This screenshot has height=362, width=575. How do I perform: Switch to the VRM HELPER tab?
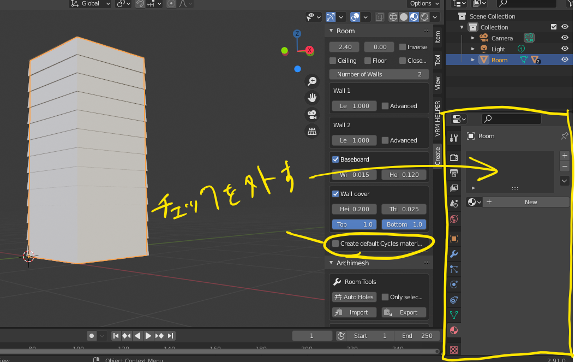click(438, 118)
